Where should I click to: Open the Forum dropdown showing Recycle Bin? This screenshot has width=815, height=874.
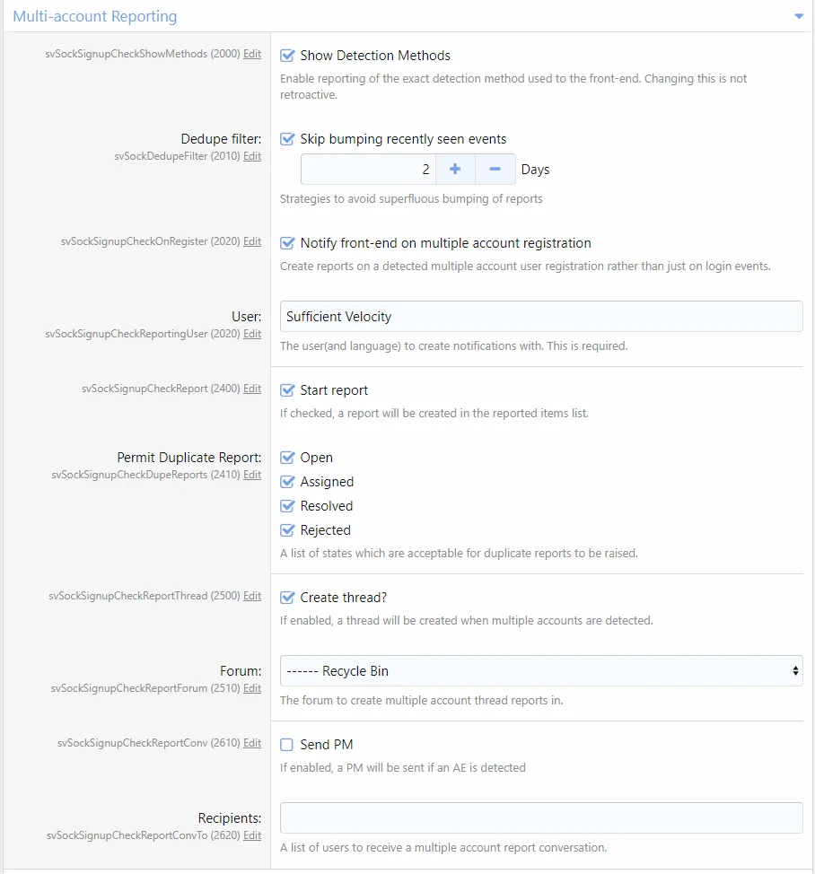point(541,670)
